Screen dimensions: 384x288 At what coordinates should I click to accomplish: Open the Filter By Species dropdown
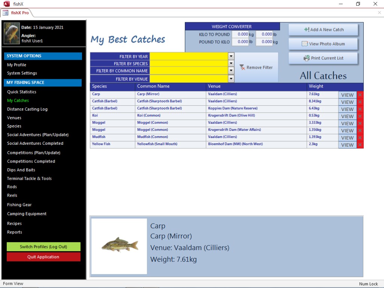click(x=231, y=64)
